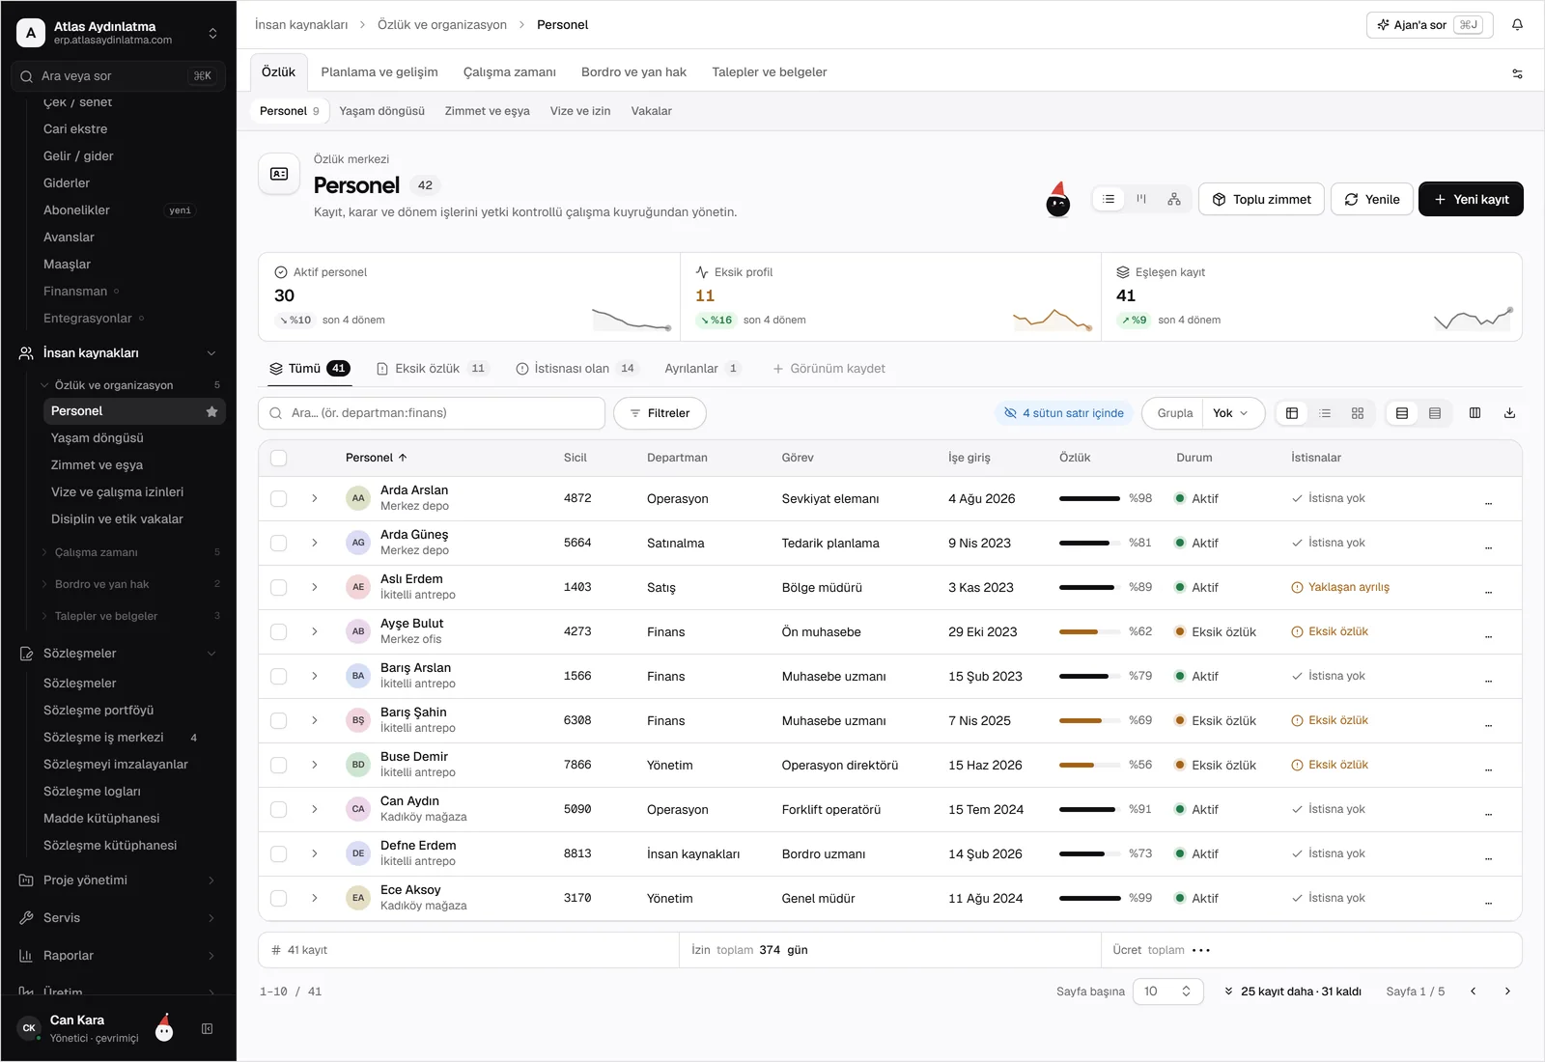Click the download export icon

point(1509,413)
